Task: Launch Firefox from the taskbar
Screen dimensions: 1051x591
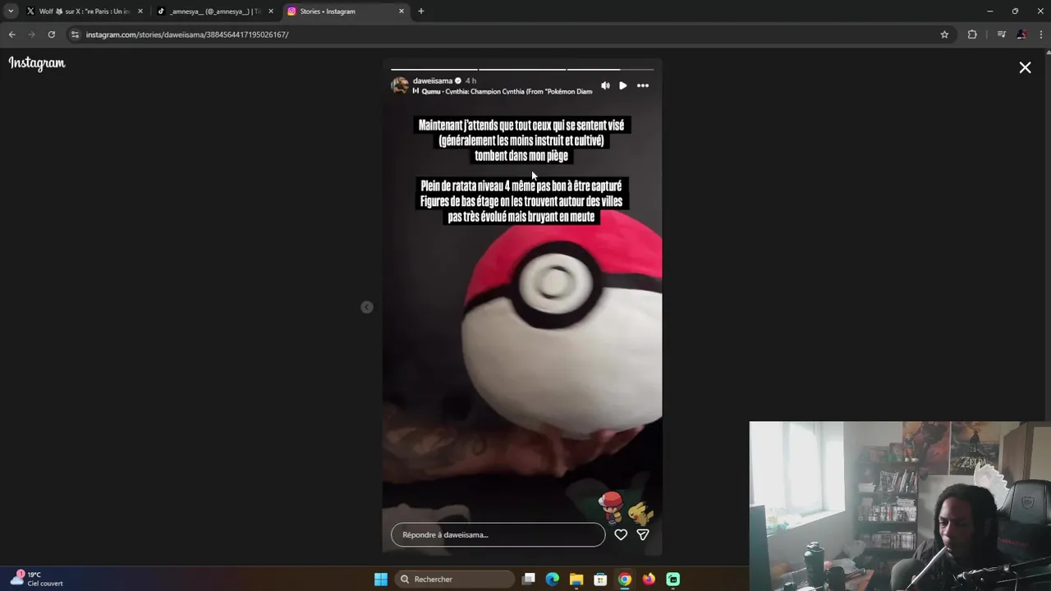Action: pyautogui.click(x=649, y=580)
